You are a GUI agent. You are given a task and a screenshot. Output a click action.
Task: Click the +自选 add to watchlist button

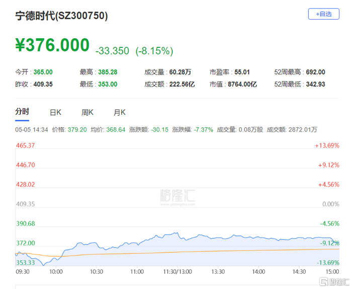(x=323, y=14)
